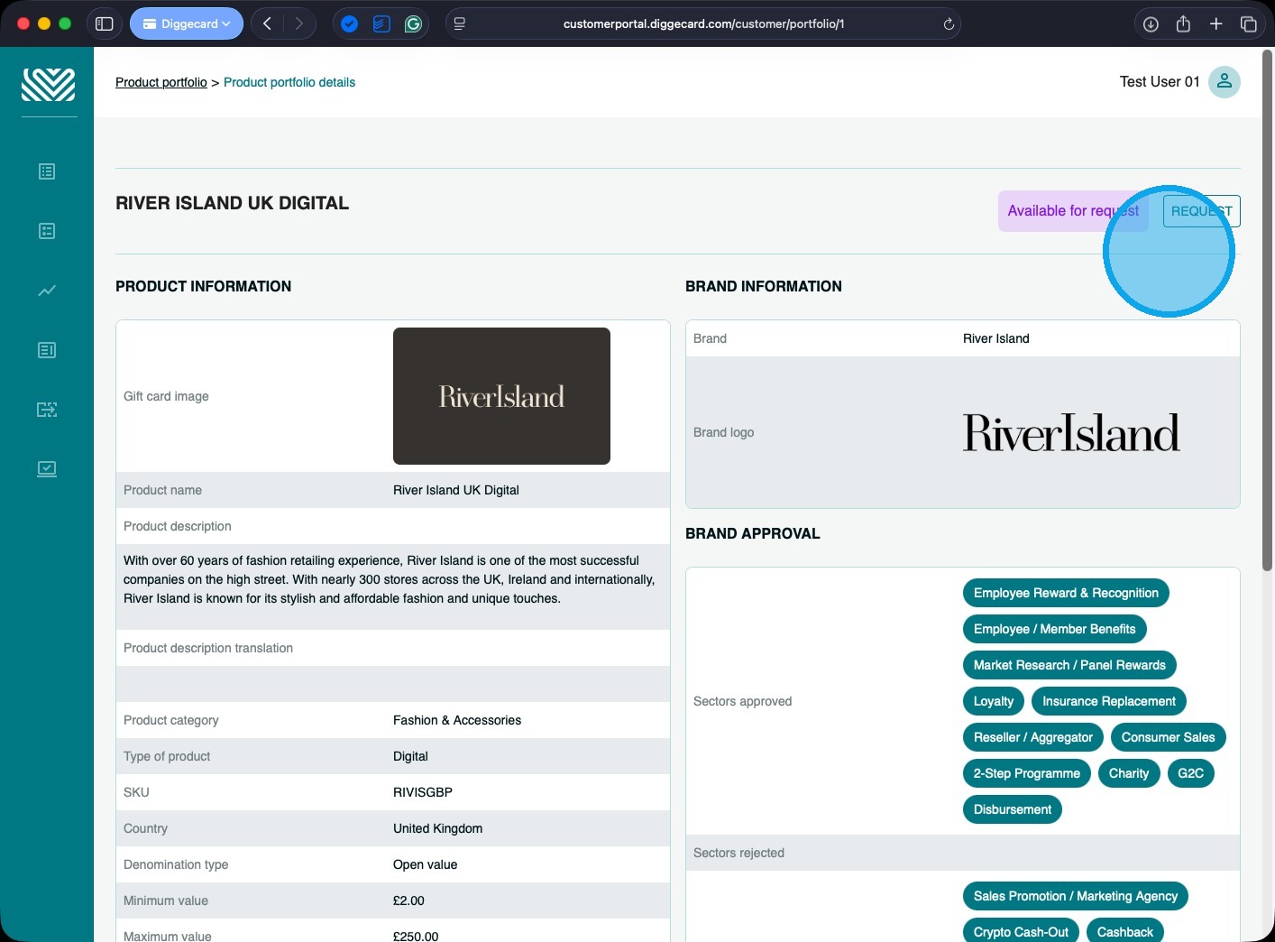This screenshot has width=1275, height=942.
Task: Click the Country value United Kingdom
Action: [x=438, y=828]
